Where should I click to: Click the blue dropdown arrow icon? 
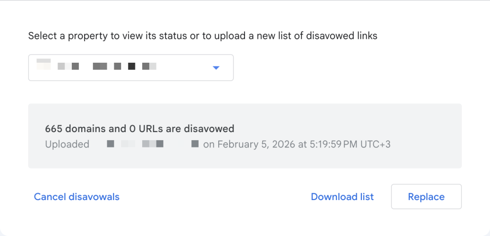point(216,68)
